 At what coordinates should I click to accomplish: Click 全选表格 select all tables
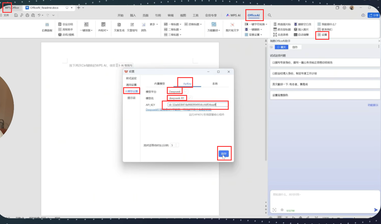point(281,35)
